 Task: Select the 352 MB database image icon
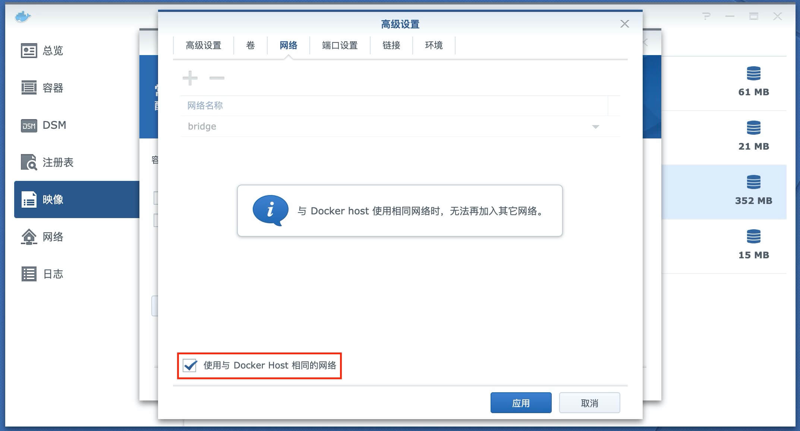pyautogui.click(x=753, y=183)
